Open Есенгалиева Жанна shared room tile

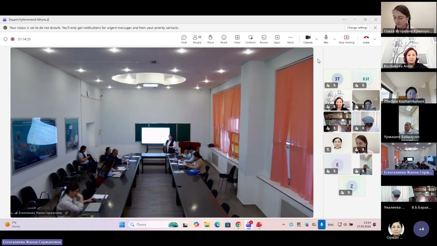pos(409,159)
